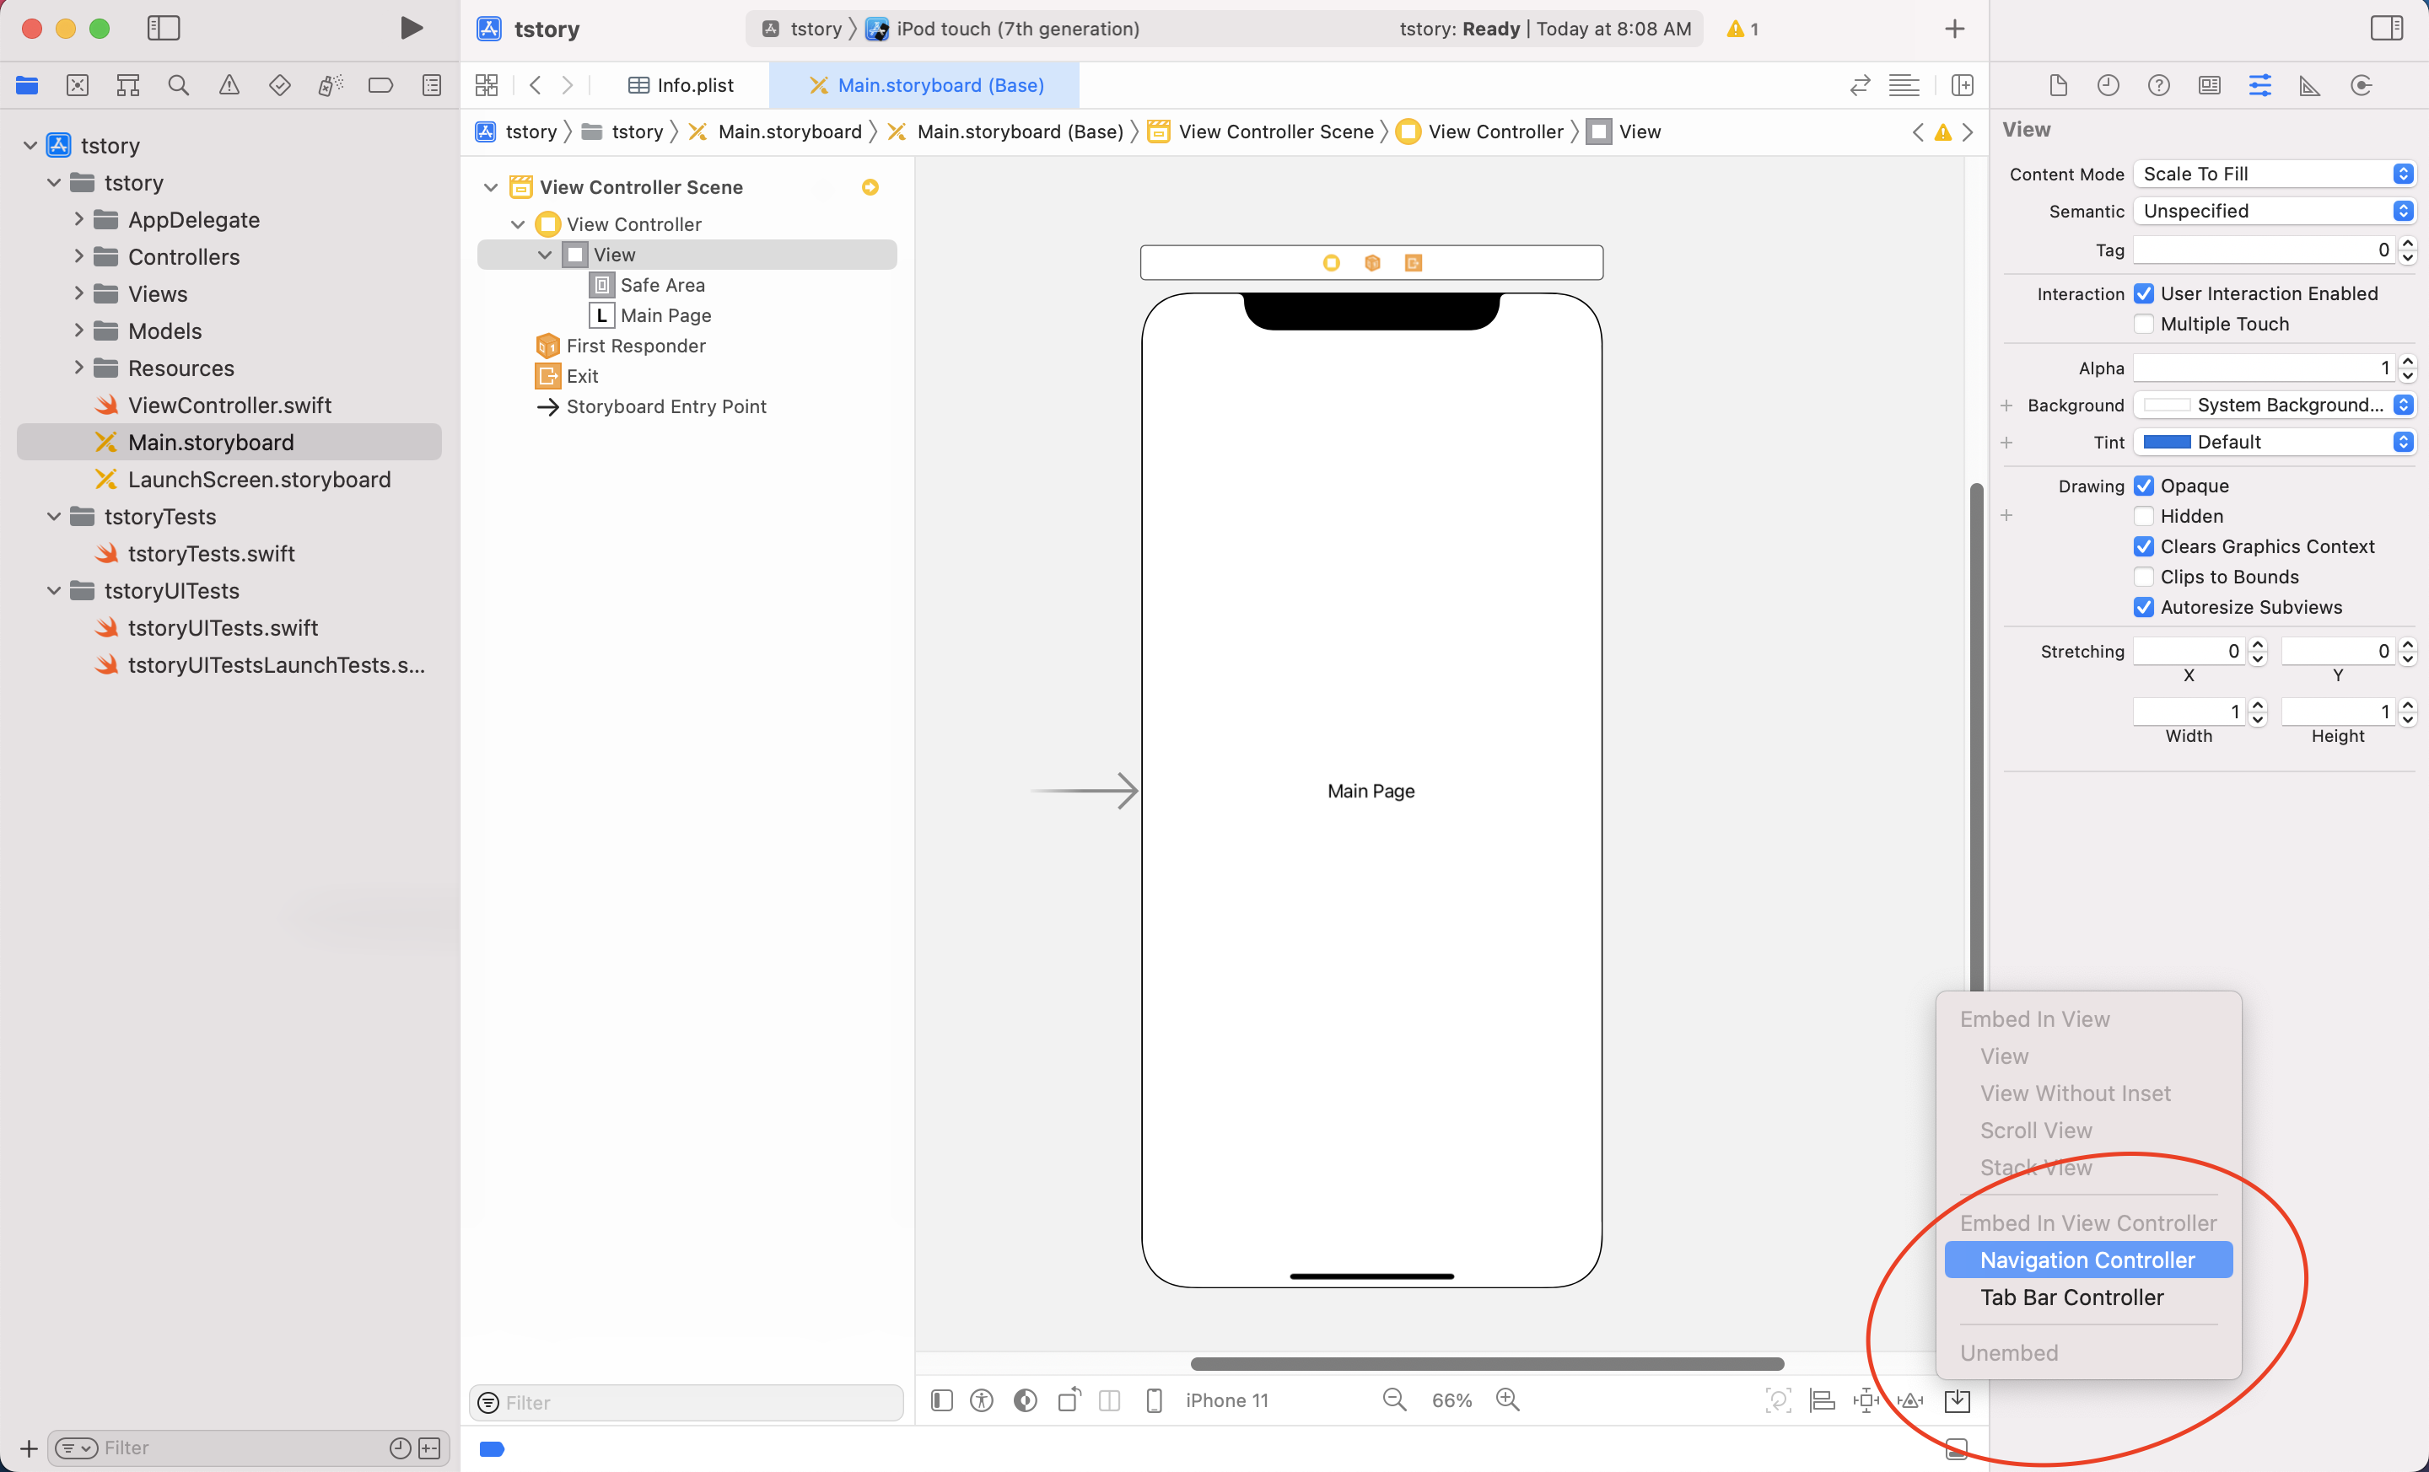Open the Issue navigator warning icon
This screenshot has width=2429, height=1472.
[x=229, y=86]
